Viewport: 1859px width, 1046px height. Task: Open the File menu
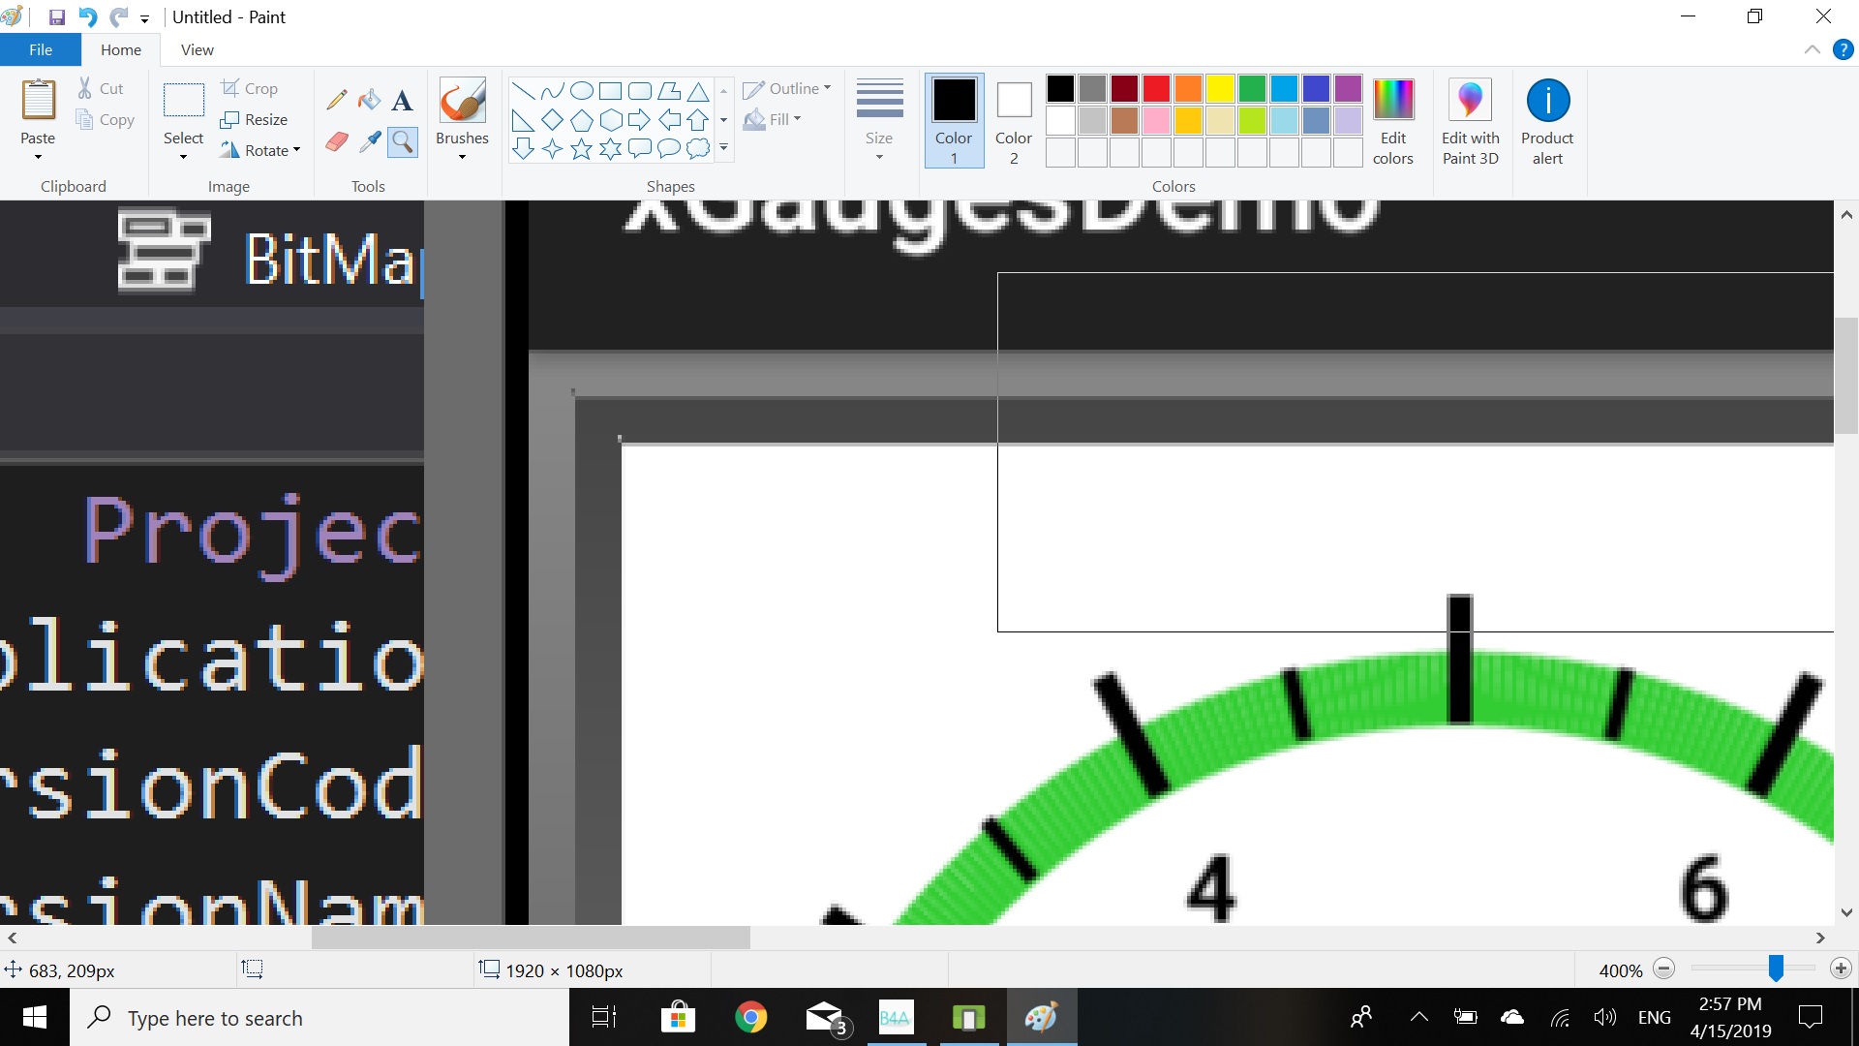coord(41,49)
